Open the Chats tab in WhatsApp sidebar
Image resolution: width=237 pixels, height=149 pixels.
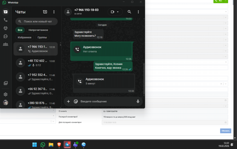[6, 12]
